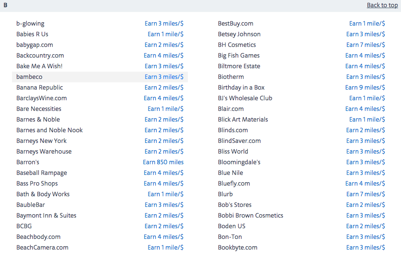Viewport: 401px width, 253px height.
Task: Select Blair.com store
Action: pos(231,109)
